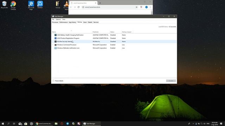
Task: Click the McAfee Security Startup row icon
Action: 56,42
